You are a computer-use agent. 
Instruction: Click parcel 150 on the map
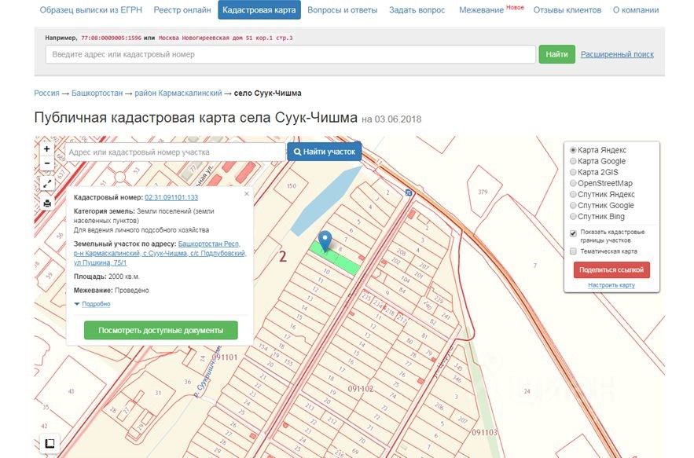pyautogui.click(x=292, y=188)
